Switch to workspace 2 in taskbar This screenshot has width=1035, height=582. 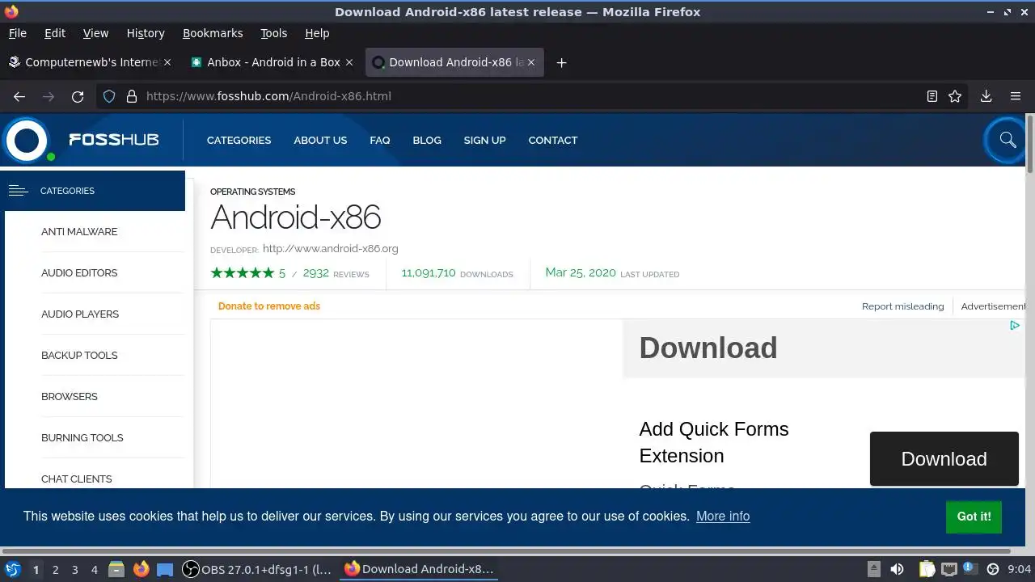(x=55, y=569)
